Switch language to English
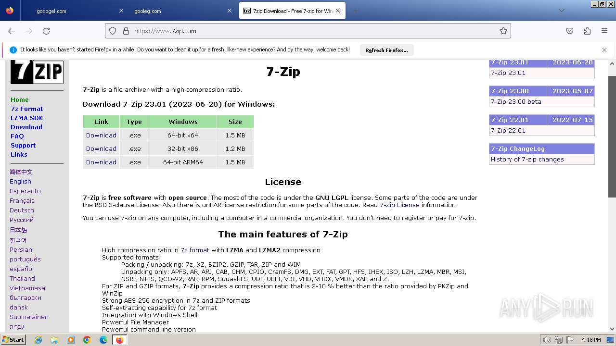This screenshot has height=346, width=616. 20,182
